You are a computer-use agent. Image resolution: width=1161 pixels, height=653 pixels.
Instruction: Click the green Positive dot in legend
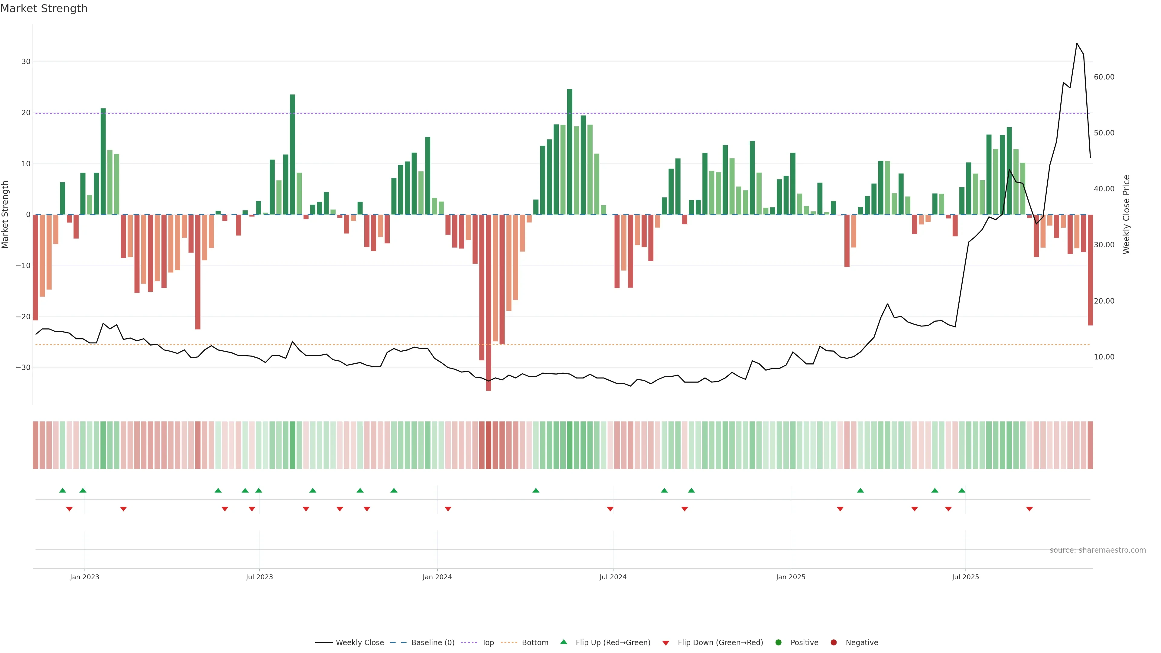778,643
